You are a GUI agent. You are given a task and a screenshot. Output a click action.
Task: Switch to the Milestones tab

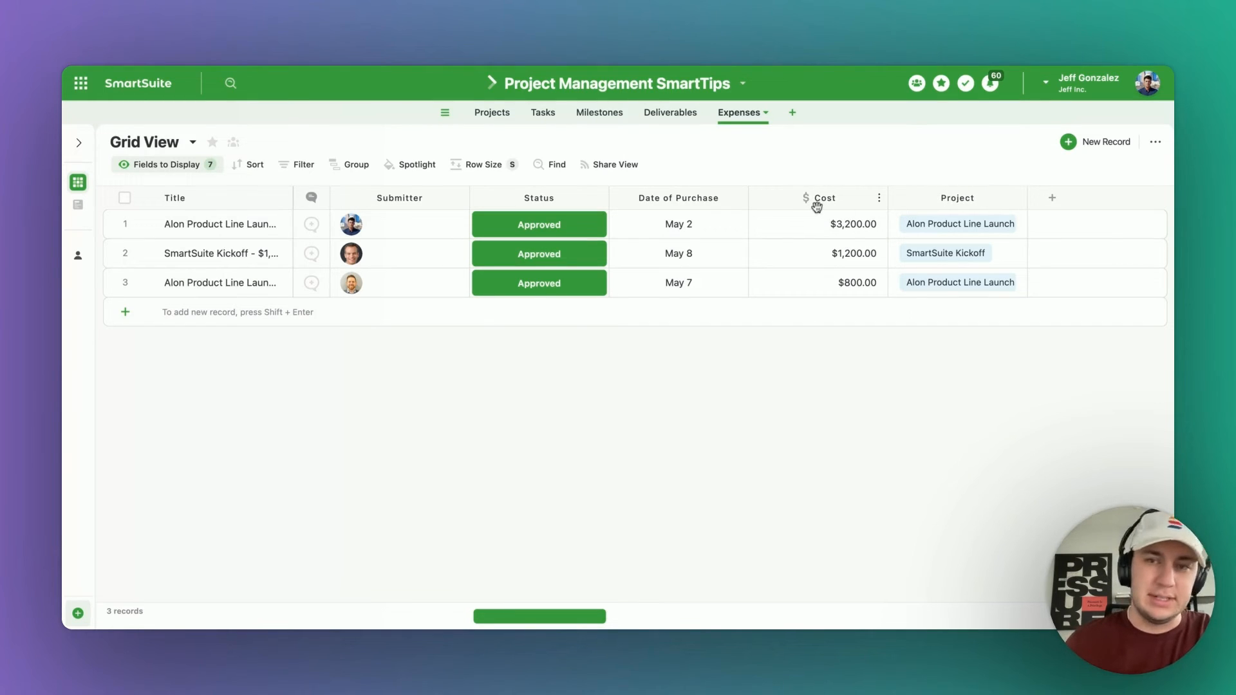pyautogui.click(x=599, y=113)
